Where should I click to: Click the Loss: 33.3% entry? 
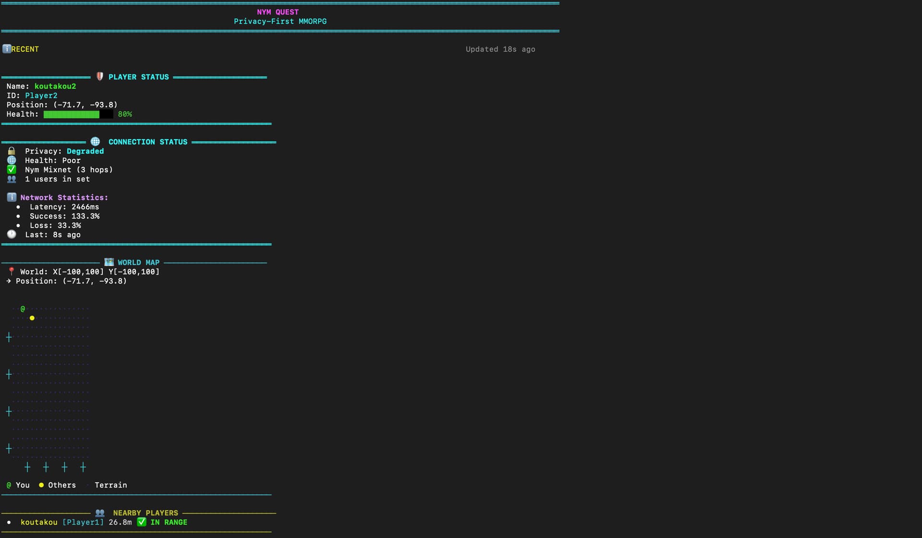55,226
